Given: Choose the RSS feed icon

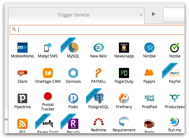Looking at the screenshot, I should pyautogui.click(x=23, y=124).
